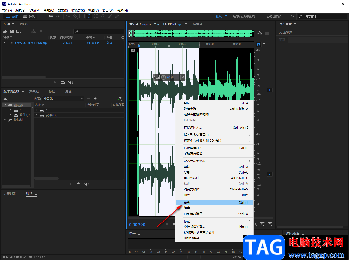Select the Spot Healing Brush tool

point(117,16)
